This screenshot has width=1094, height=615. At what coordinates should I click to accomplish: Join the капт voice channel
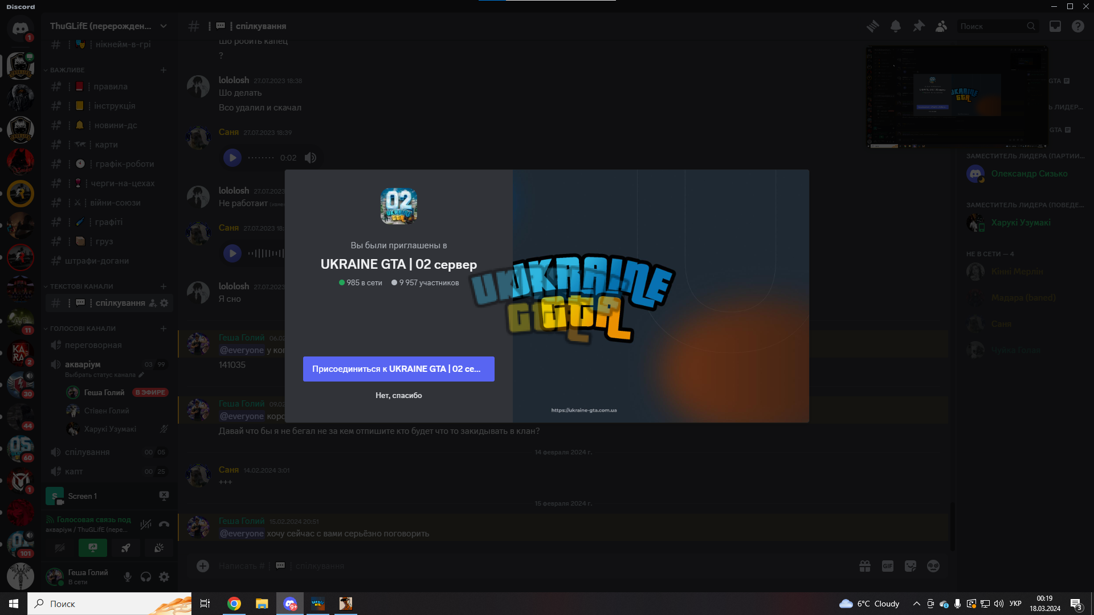click(109, 471)
